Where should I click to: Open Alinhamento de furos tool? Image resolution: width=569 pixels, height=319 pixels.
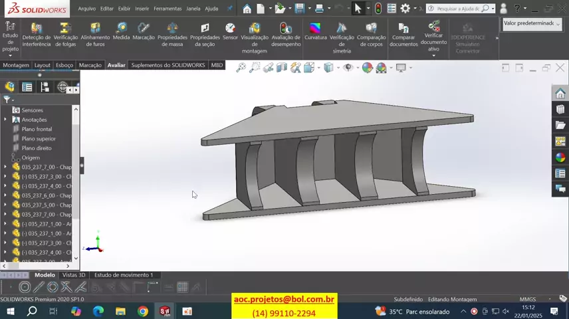coord(95,33)
